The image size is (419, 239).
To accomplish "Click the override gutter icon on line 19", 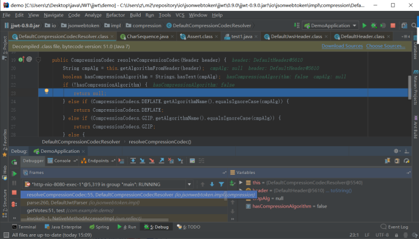I will coord(21,59).
